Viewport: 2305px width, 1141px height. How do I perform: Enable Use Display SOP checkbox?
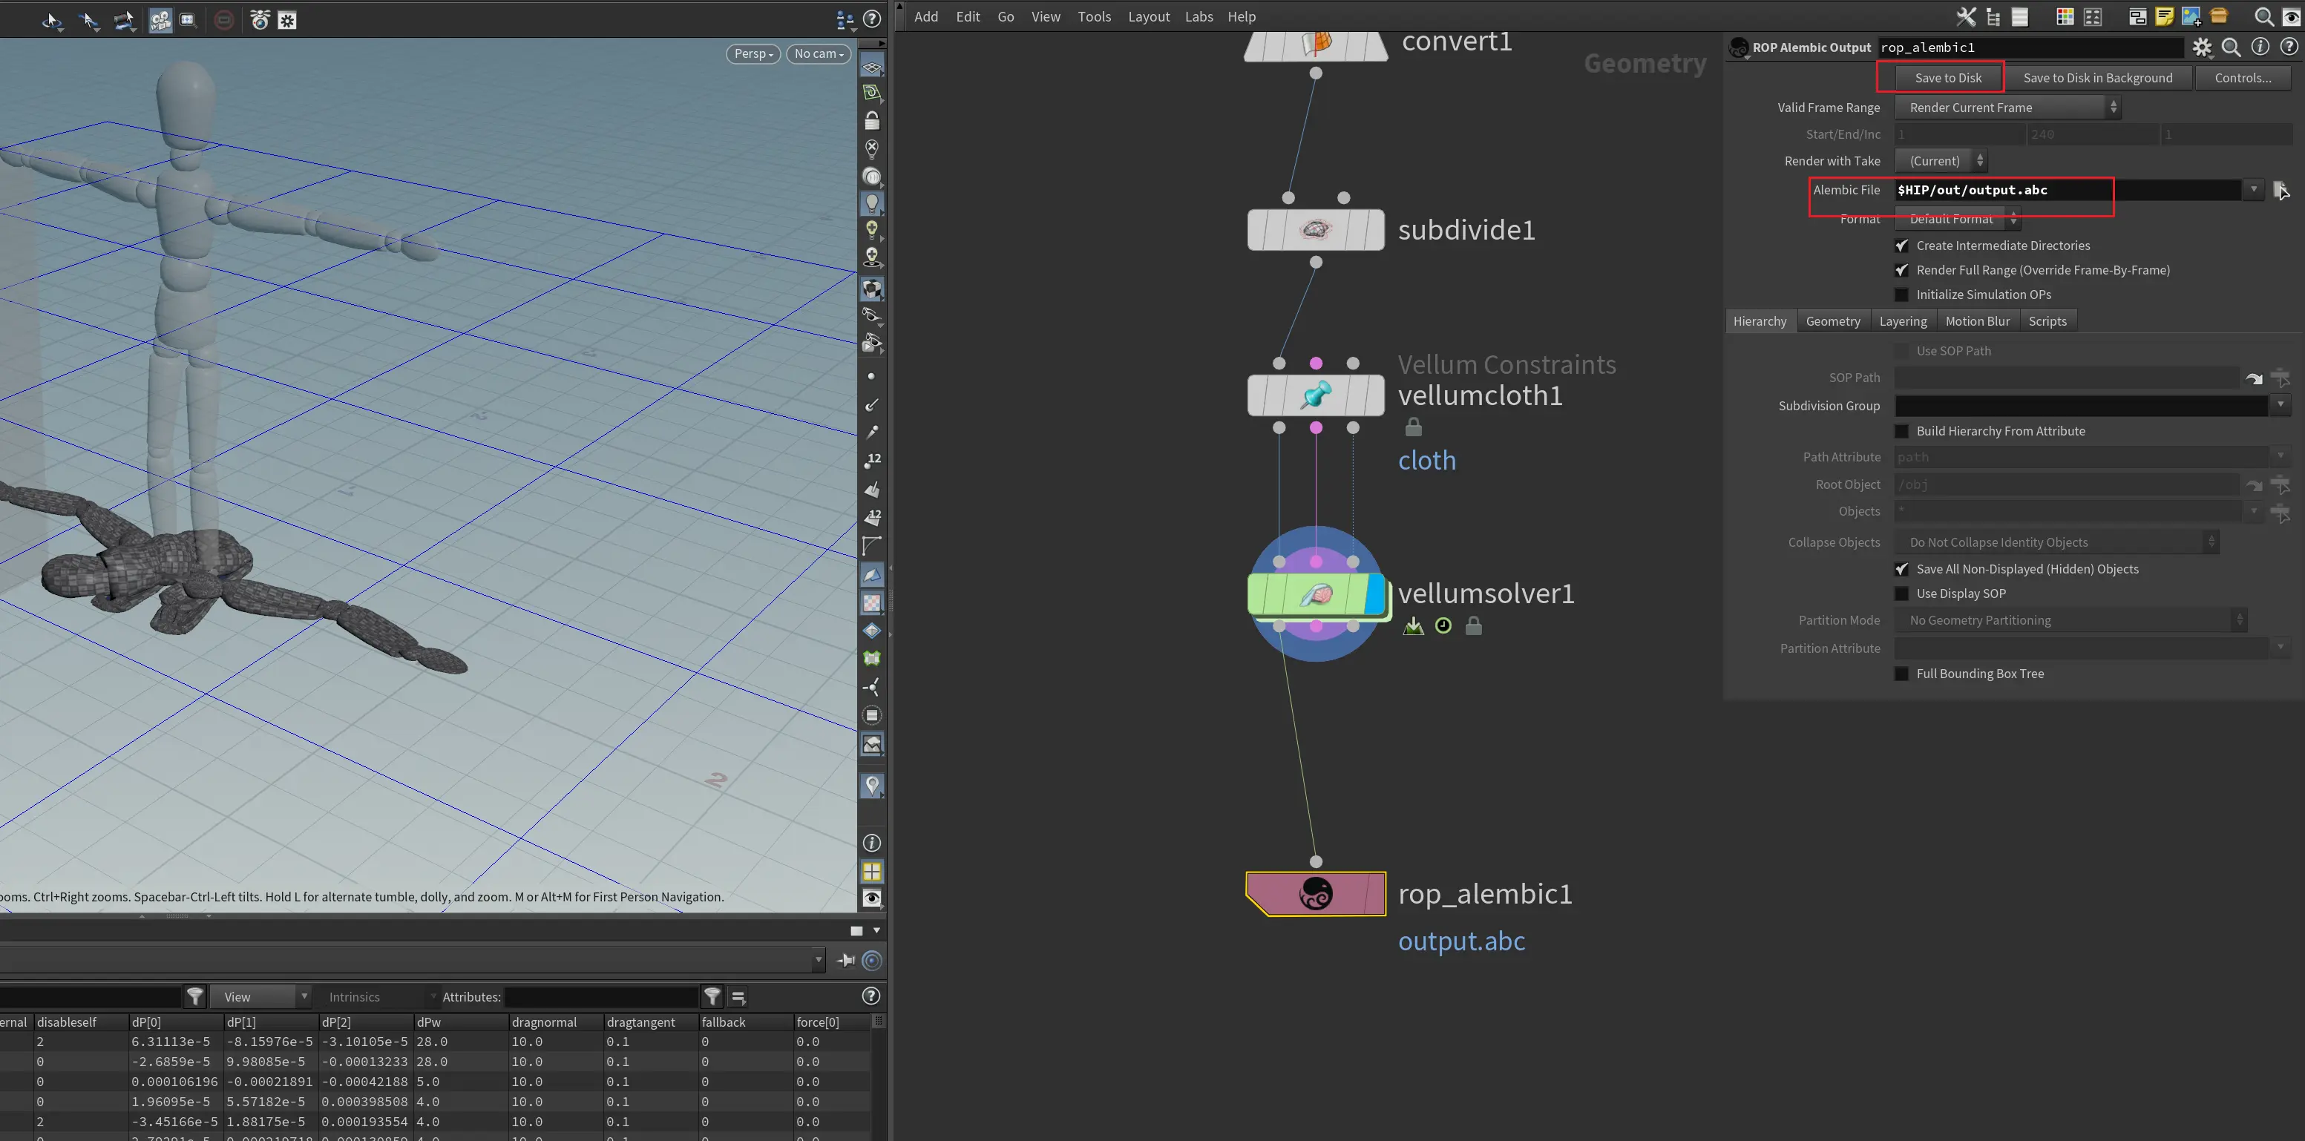coord(1901,593)
